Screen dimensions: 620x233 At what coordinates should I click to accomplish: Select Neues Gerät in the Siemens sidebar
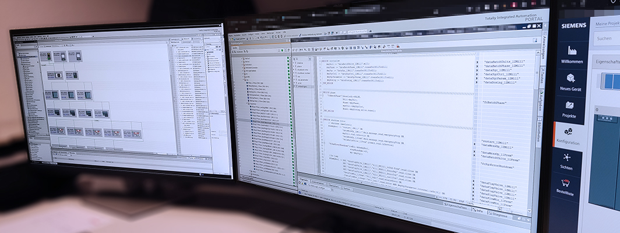click(x=570, y=82)
